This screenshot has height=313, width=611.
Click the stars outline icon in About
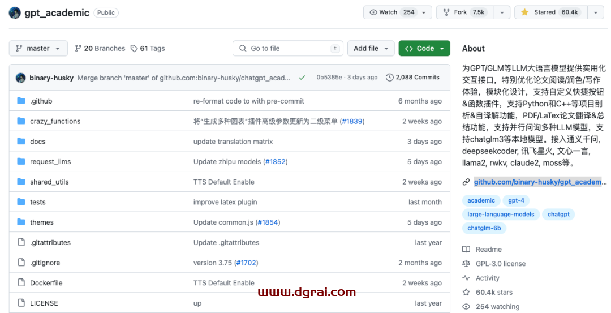pyautogui.click(x=466, y=293)
